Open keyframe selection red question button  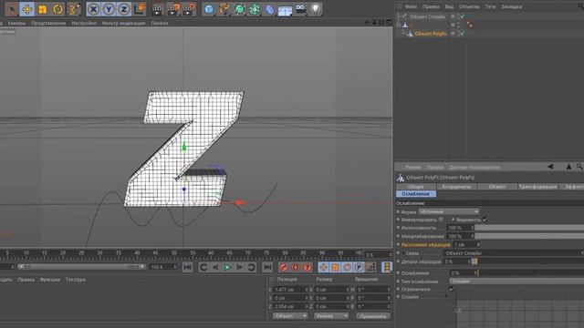(x=308, y=267)
